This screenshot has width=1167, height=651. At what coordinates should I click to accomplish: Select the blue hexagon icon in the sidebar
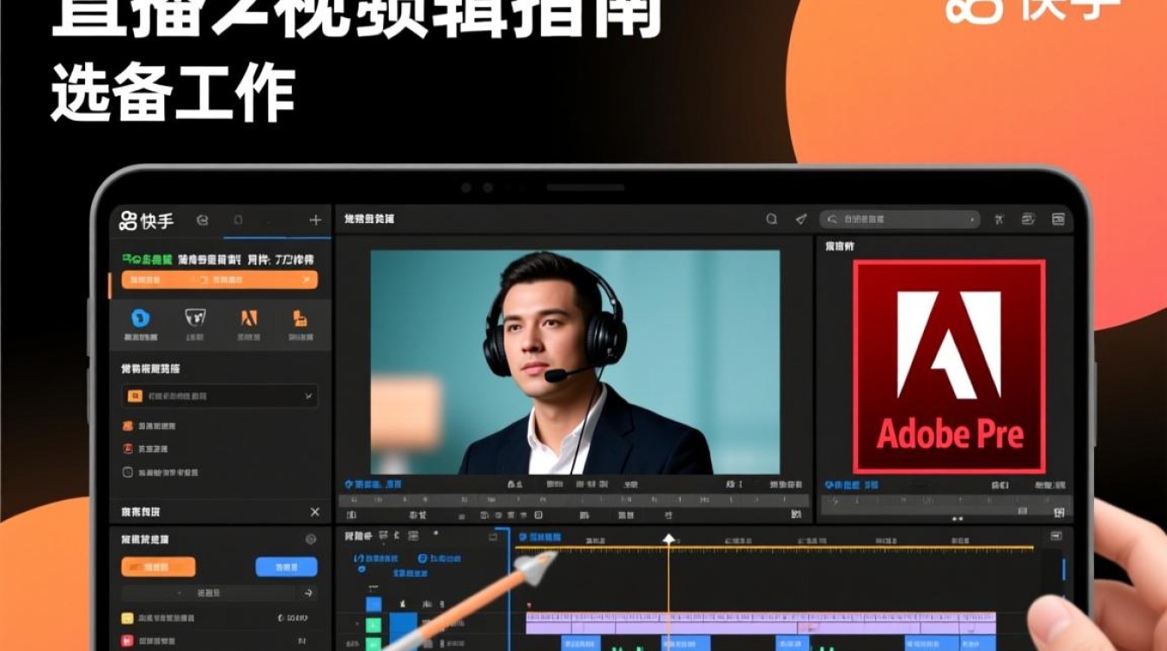click(x=141, y=318)
